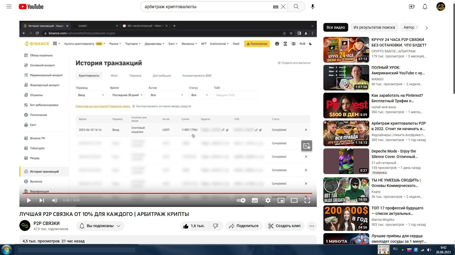Play the video
Viewport: 455px width, 255px height.
click(29, 200)
